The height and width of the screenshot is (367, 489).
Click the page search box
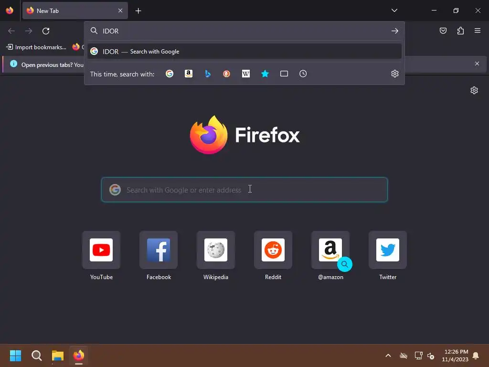click(244, 190)
